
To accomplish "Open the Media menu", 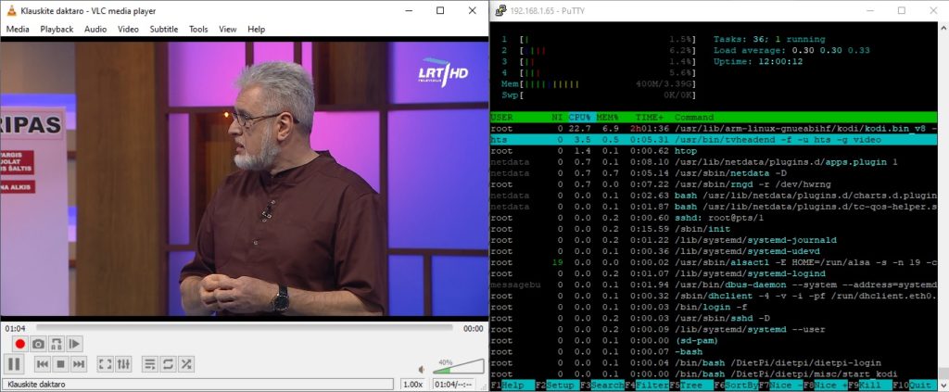I will coord(18,29).
